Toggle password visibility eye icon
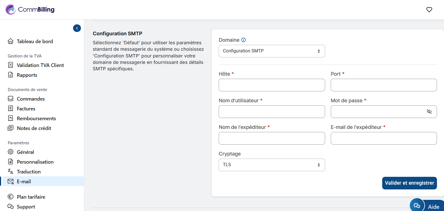The image size is (444, 211). (429, 112)
